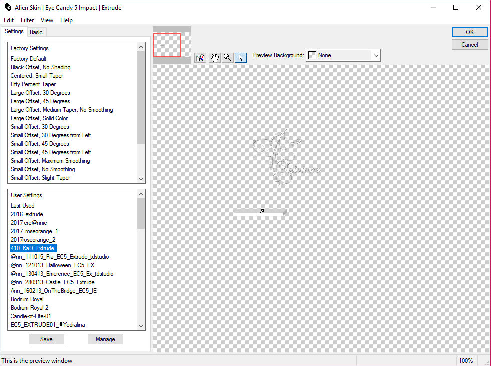Select the 'Bodrum Royal' user setting

(27, 299)
